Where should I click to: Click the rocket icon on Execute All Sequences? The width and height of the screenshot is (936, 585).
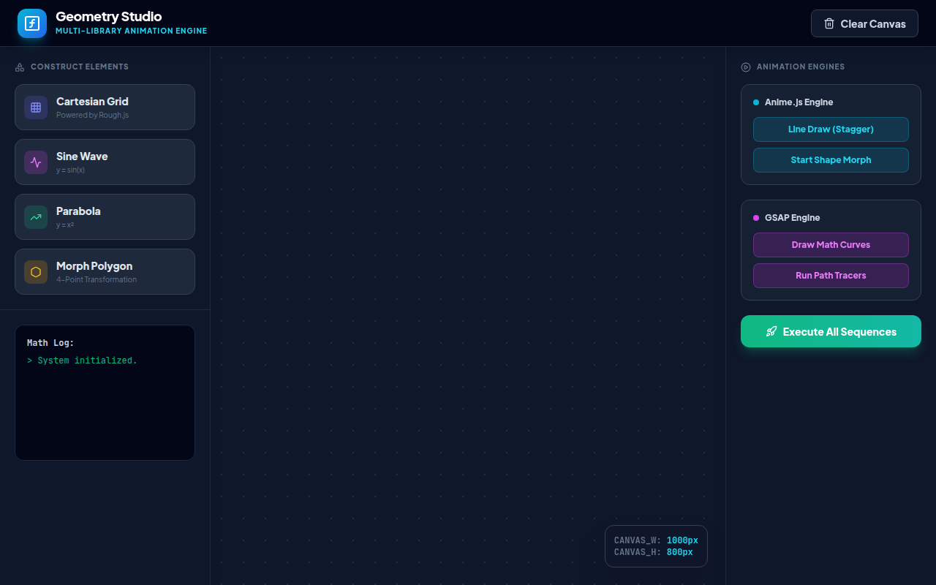[771, 331]
